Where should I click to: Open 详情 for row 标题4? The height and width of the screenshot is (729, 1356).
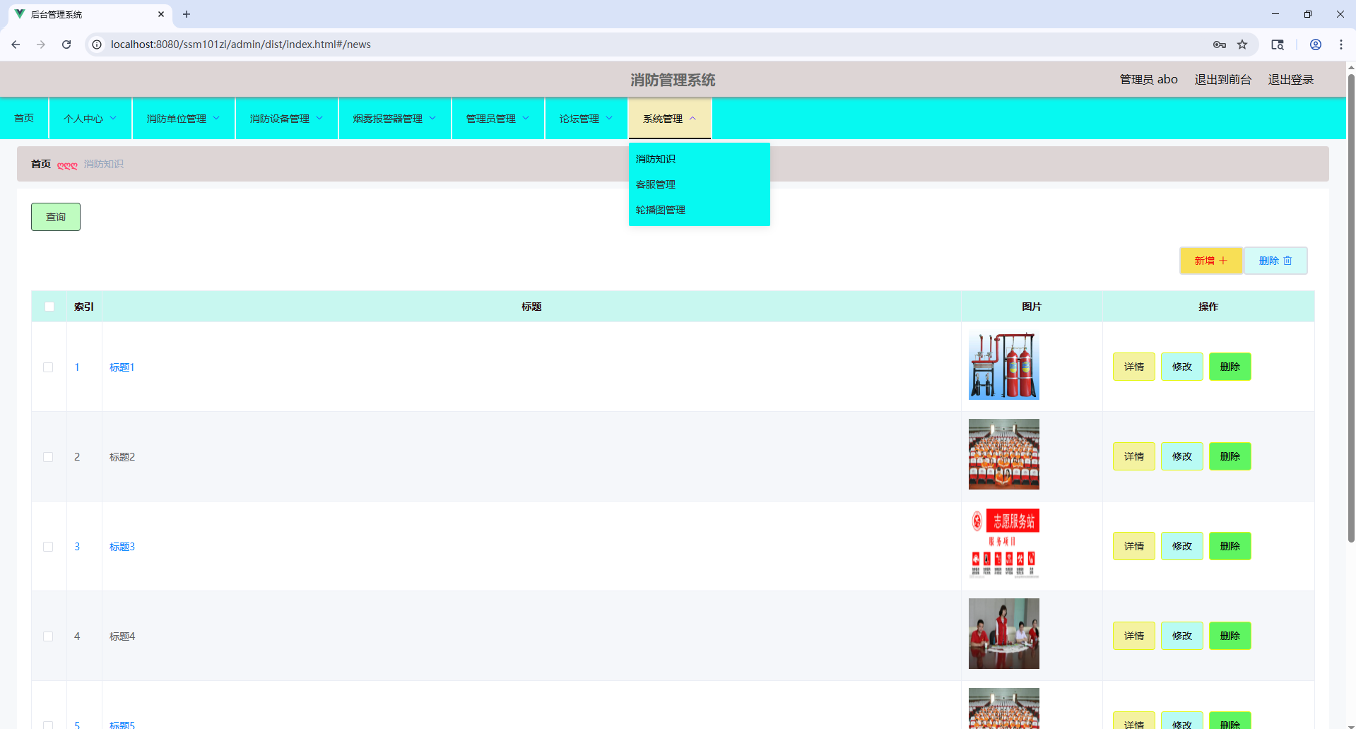1134,636
